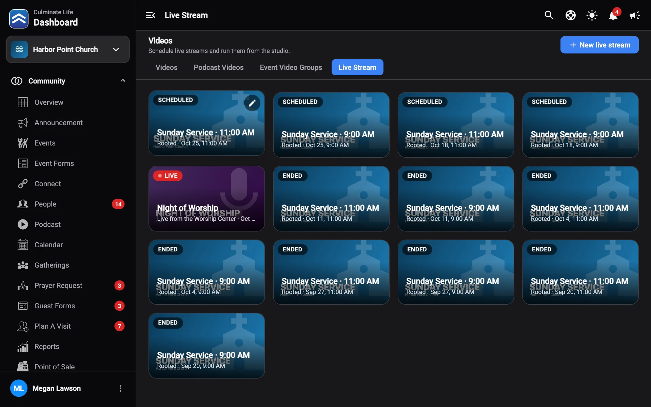Image resolution: width=651 pixels, height=407 pixels.
Task: Go to Events in the sidebar
Action: pyautogui.click(x=68, y=143)
